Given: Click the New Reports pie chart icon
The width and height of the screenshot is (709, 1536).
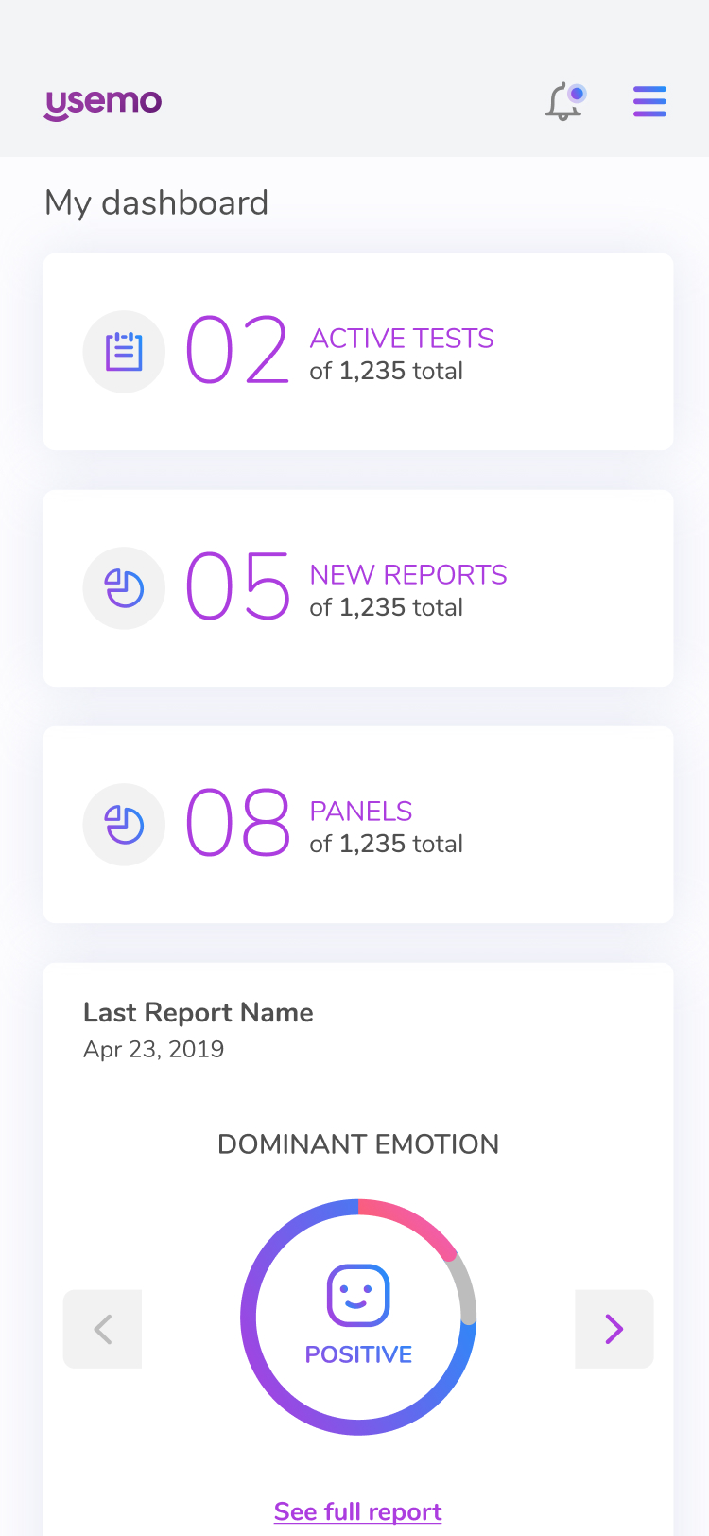Looking at the screenshot, I should coord(124,588).
